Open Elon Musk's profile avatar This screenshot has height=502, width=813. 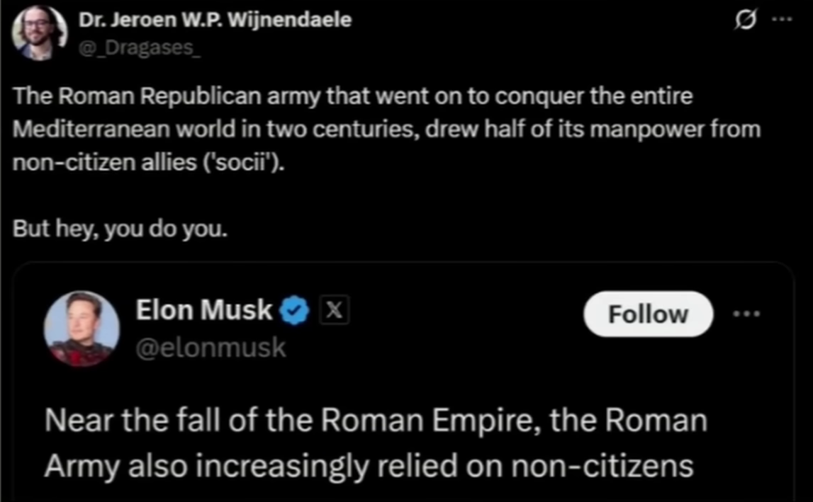click(x=82, y=328)
